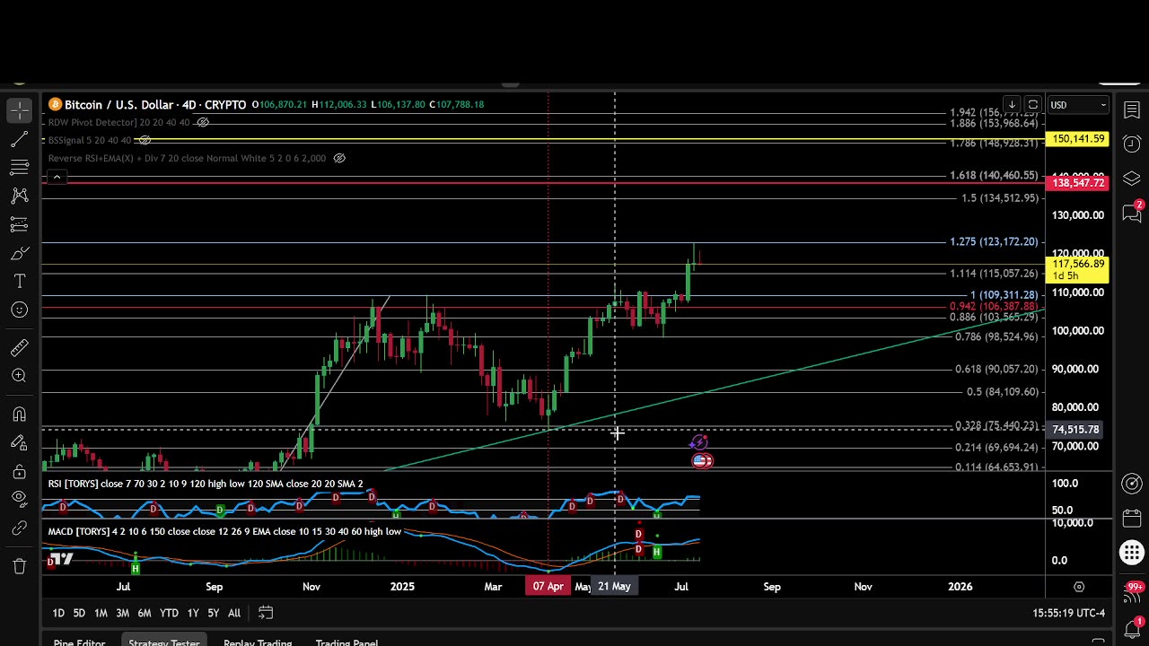Click the 07 Apr date label on time axis
This screenshot has width=1149, height=646.
click(548, 586)
